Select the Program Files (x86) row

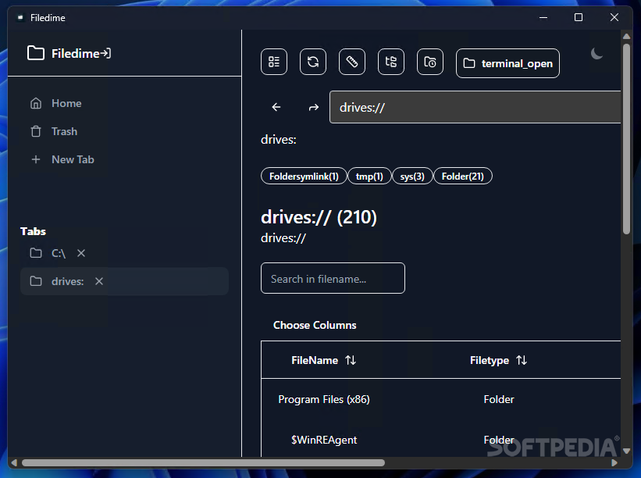tap(440, 399)
